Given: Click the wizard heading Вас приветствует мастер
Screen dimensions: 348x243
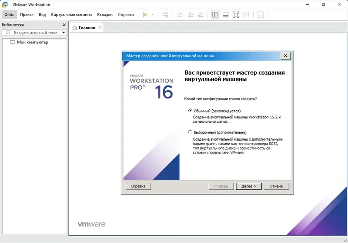Looking at the screenshot, I should [234, 76].
